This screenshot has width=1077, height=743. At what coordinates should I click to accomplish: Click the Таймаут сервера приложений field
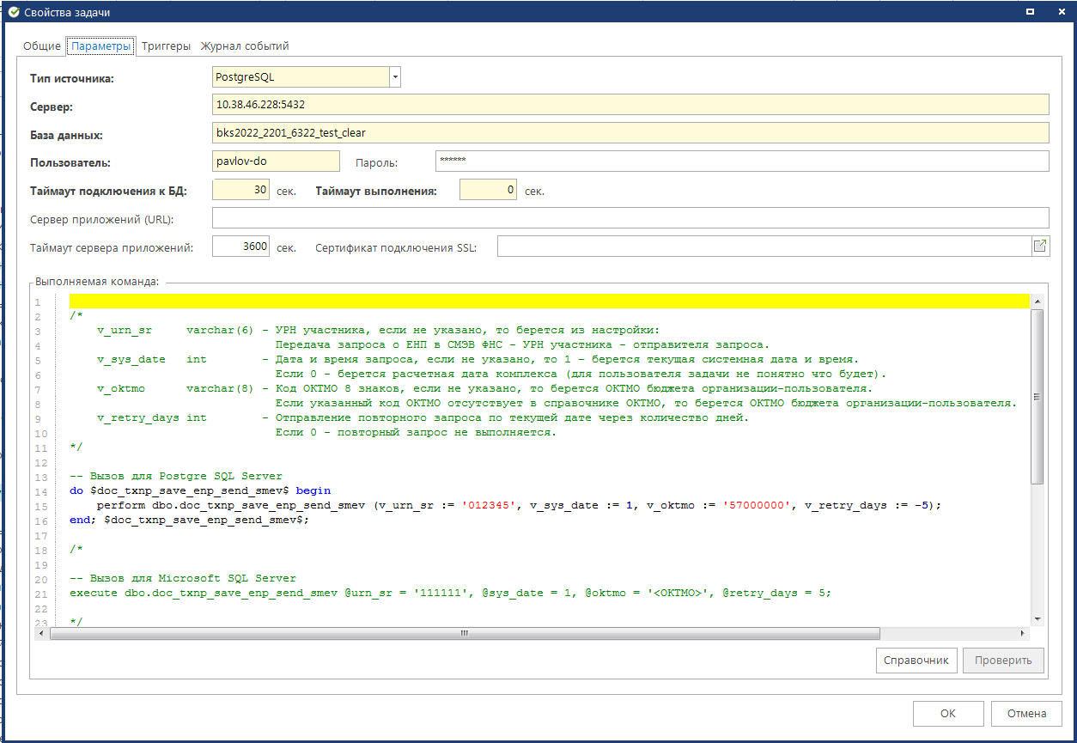point(241,247)
